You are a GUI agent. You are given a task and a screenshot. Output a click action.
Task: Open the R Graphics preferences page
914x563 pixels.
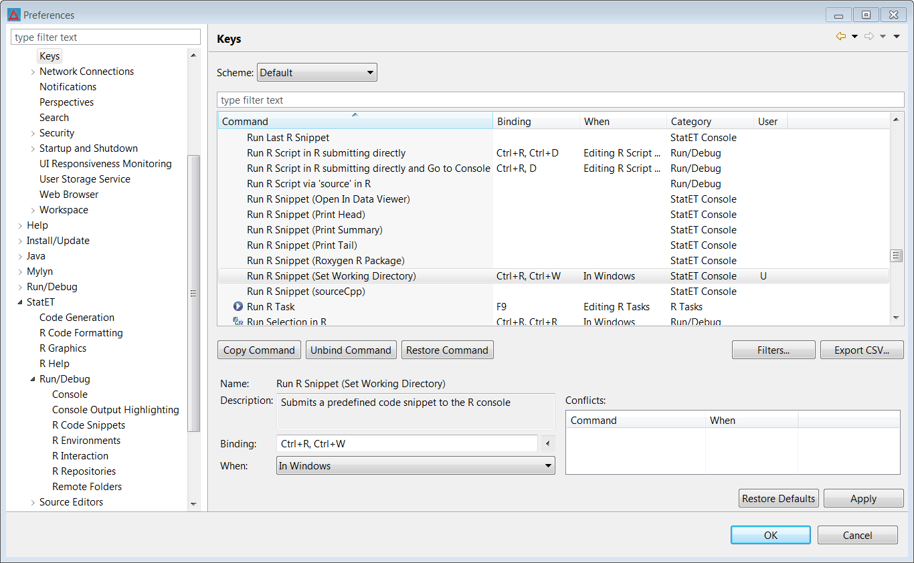63,348
